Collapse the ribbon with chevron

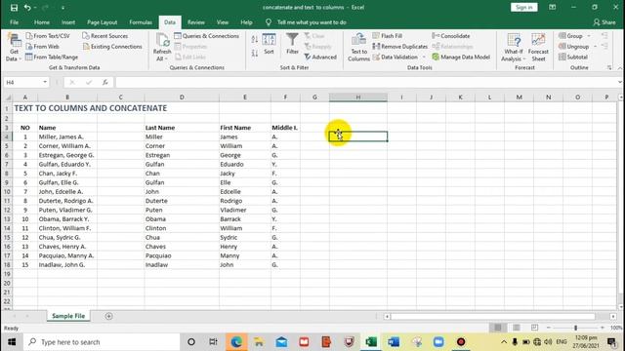[x=620, y=68]
